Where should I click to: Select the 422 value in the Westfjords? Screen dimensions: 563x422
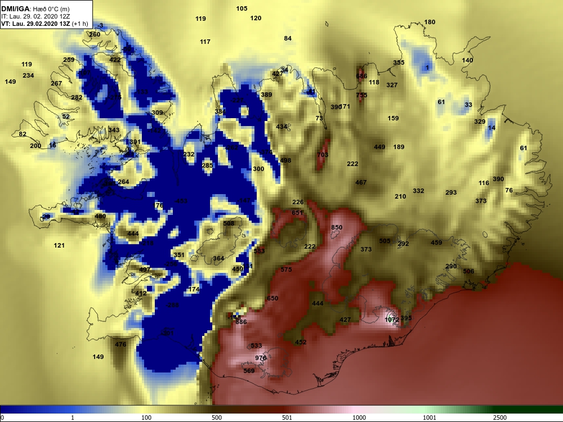pyautogui.click(x=115, y=60)
